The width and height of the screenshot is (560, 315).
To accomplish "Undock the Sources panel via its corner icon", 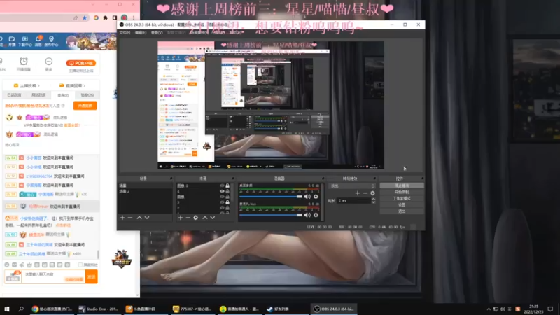I will [x=233, y=178].
